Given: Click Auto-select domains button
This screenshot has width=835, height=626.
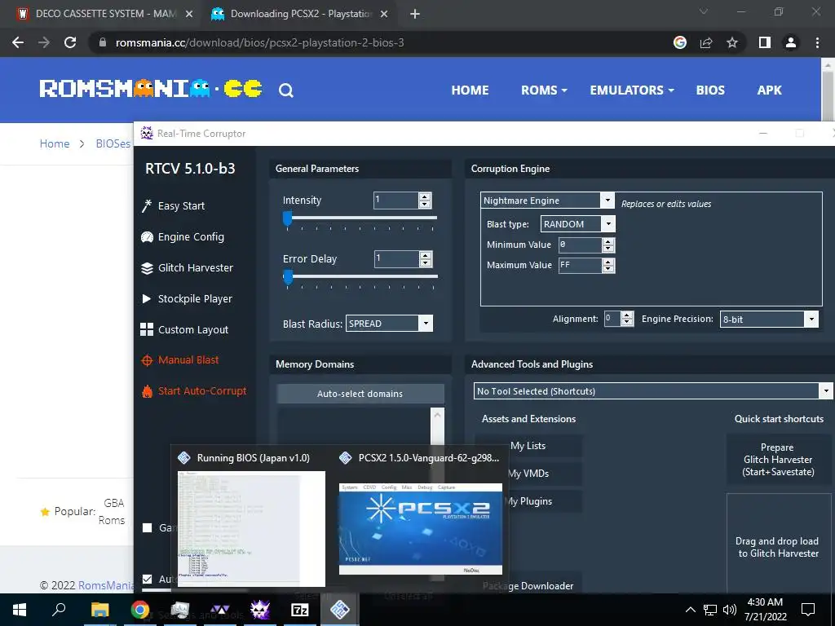Looking at the screenshot, I should pos(360,394).
